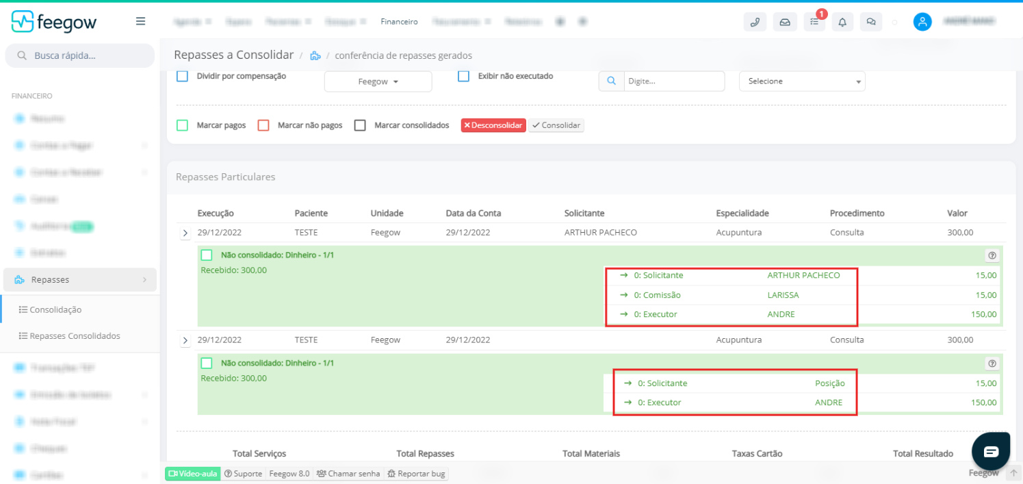Screen dimensions: 1023x484
Task: Focus the Digite search input
Action: point(674,81)
